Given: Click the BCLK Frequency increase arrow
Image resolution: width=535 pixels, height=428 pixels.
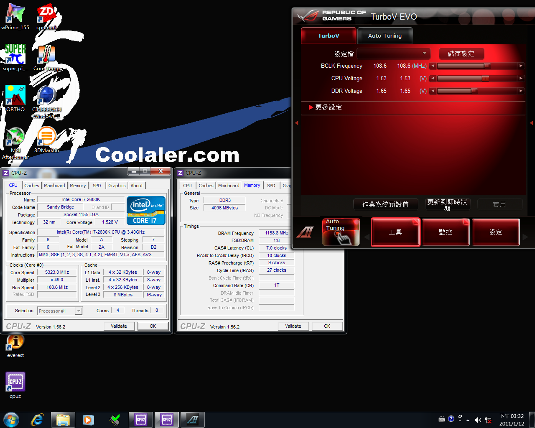Looking at the screenshot, I should [x=521, y=66].
